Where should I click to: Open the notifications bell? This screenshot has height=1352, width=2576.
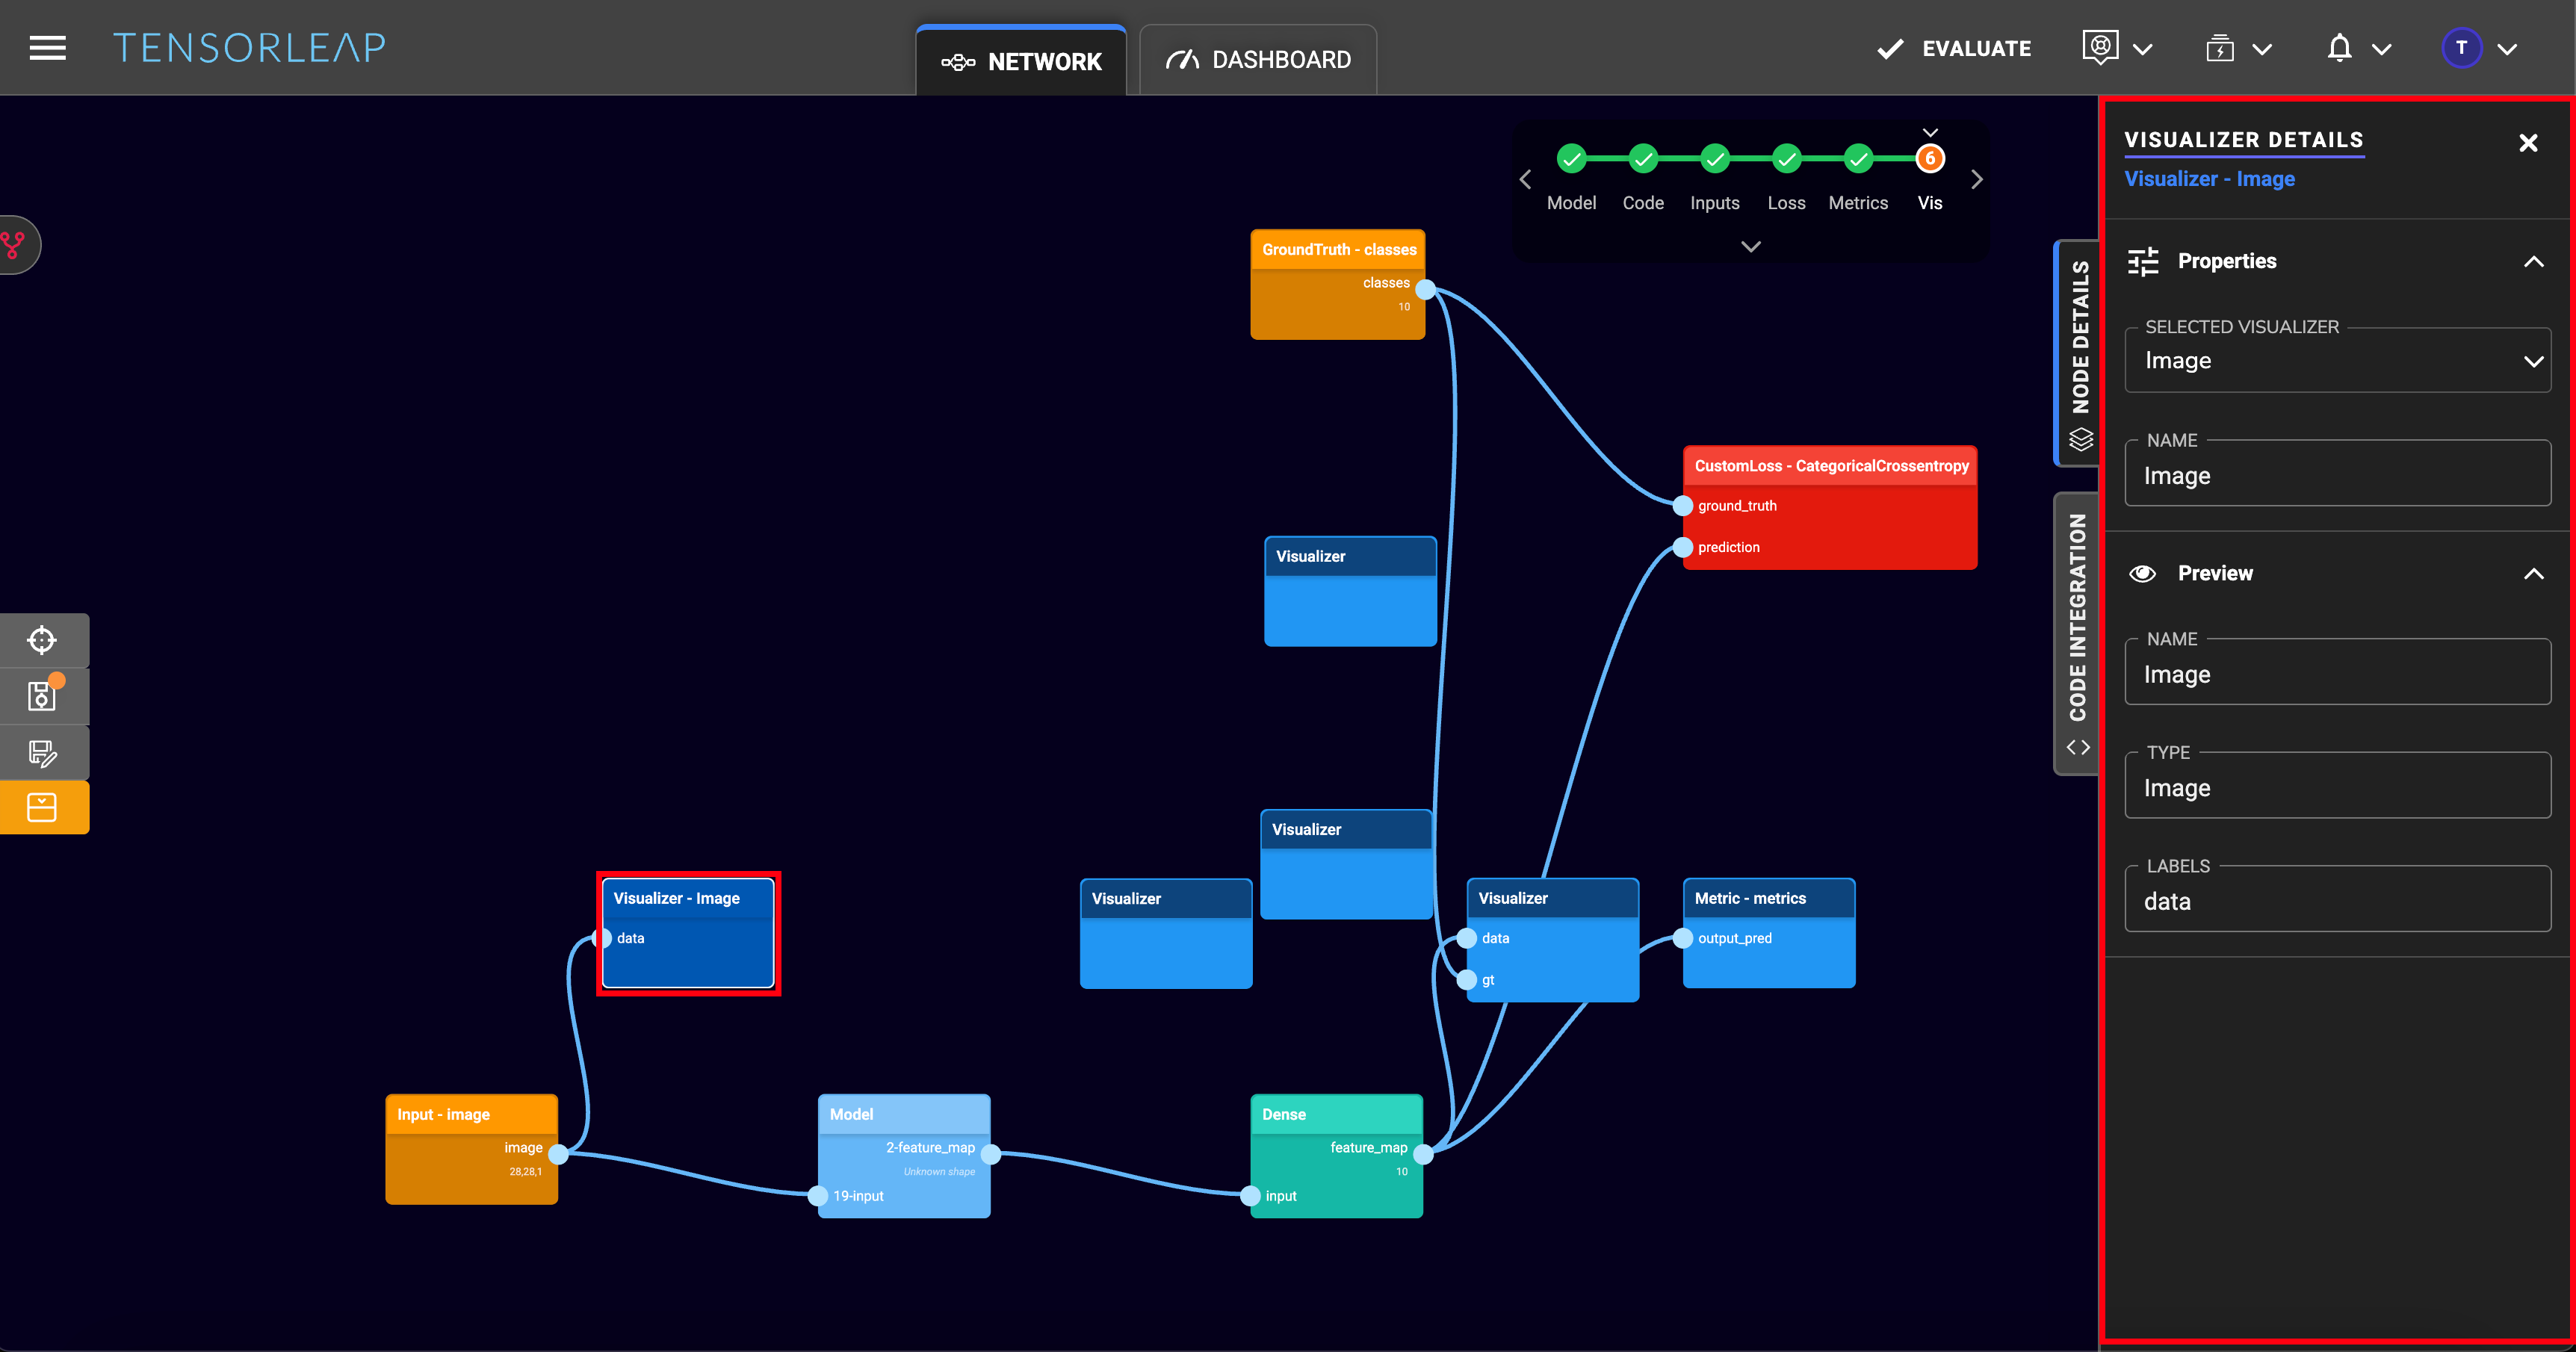tap(2339, 48)
